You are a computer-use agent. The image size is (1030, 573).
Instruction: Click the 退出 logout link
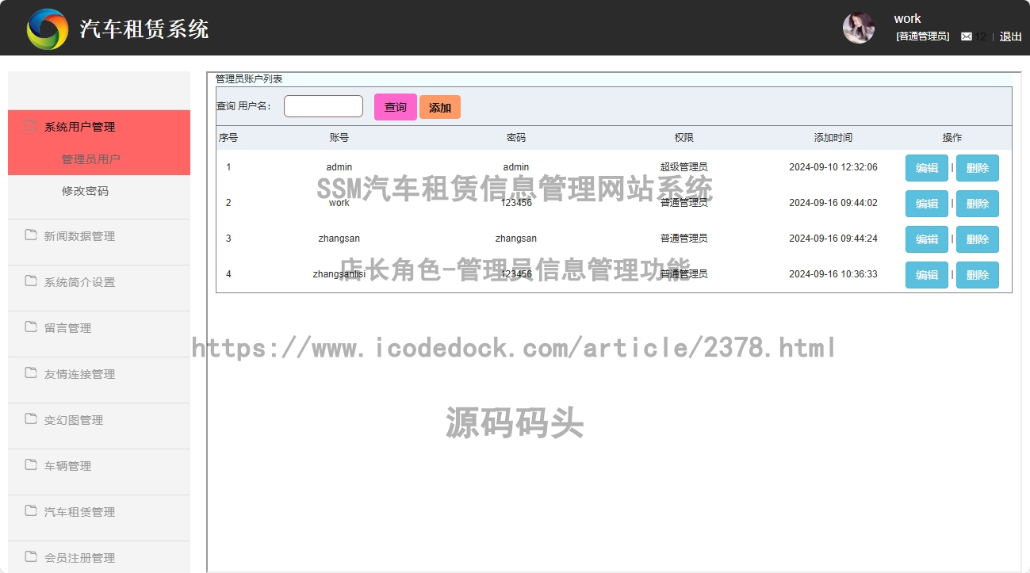pos(1010,36)
